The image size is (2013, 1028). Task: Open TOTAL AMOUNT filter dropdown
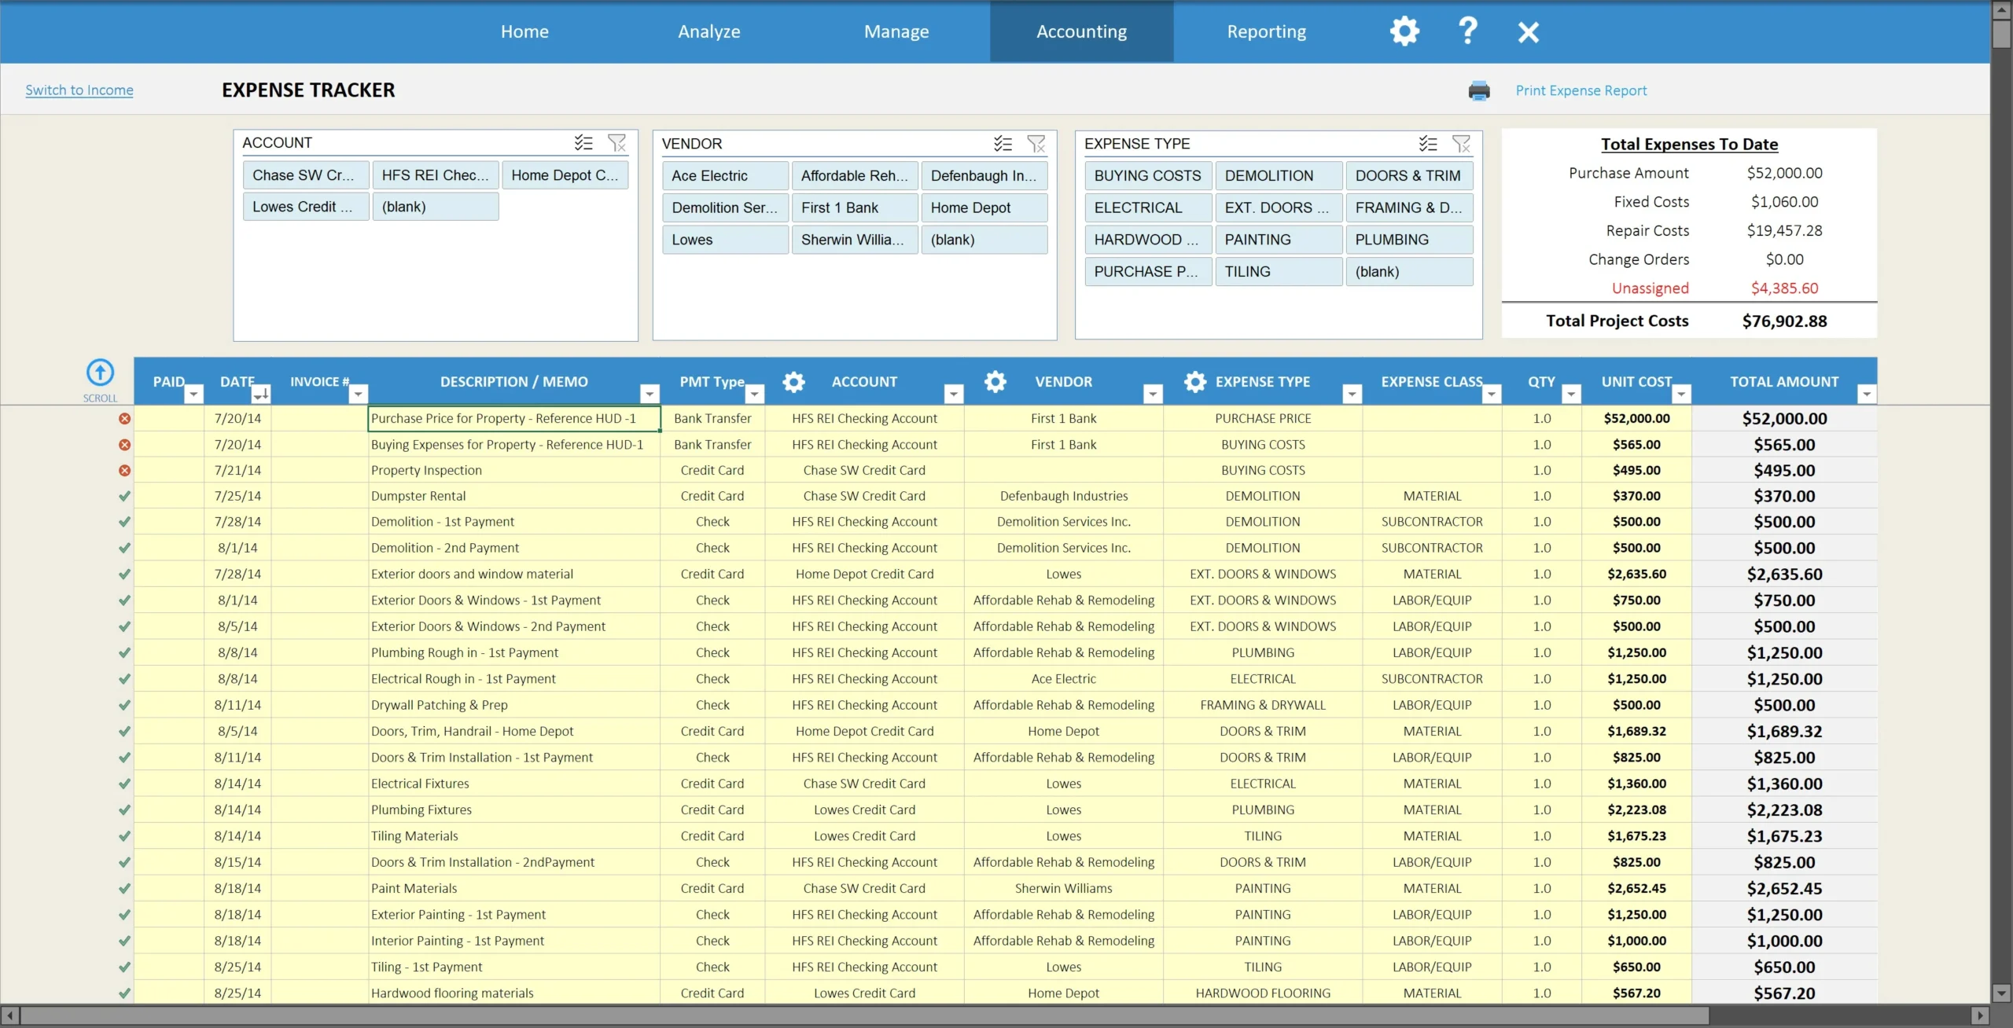point(1867,394)
